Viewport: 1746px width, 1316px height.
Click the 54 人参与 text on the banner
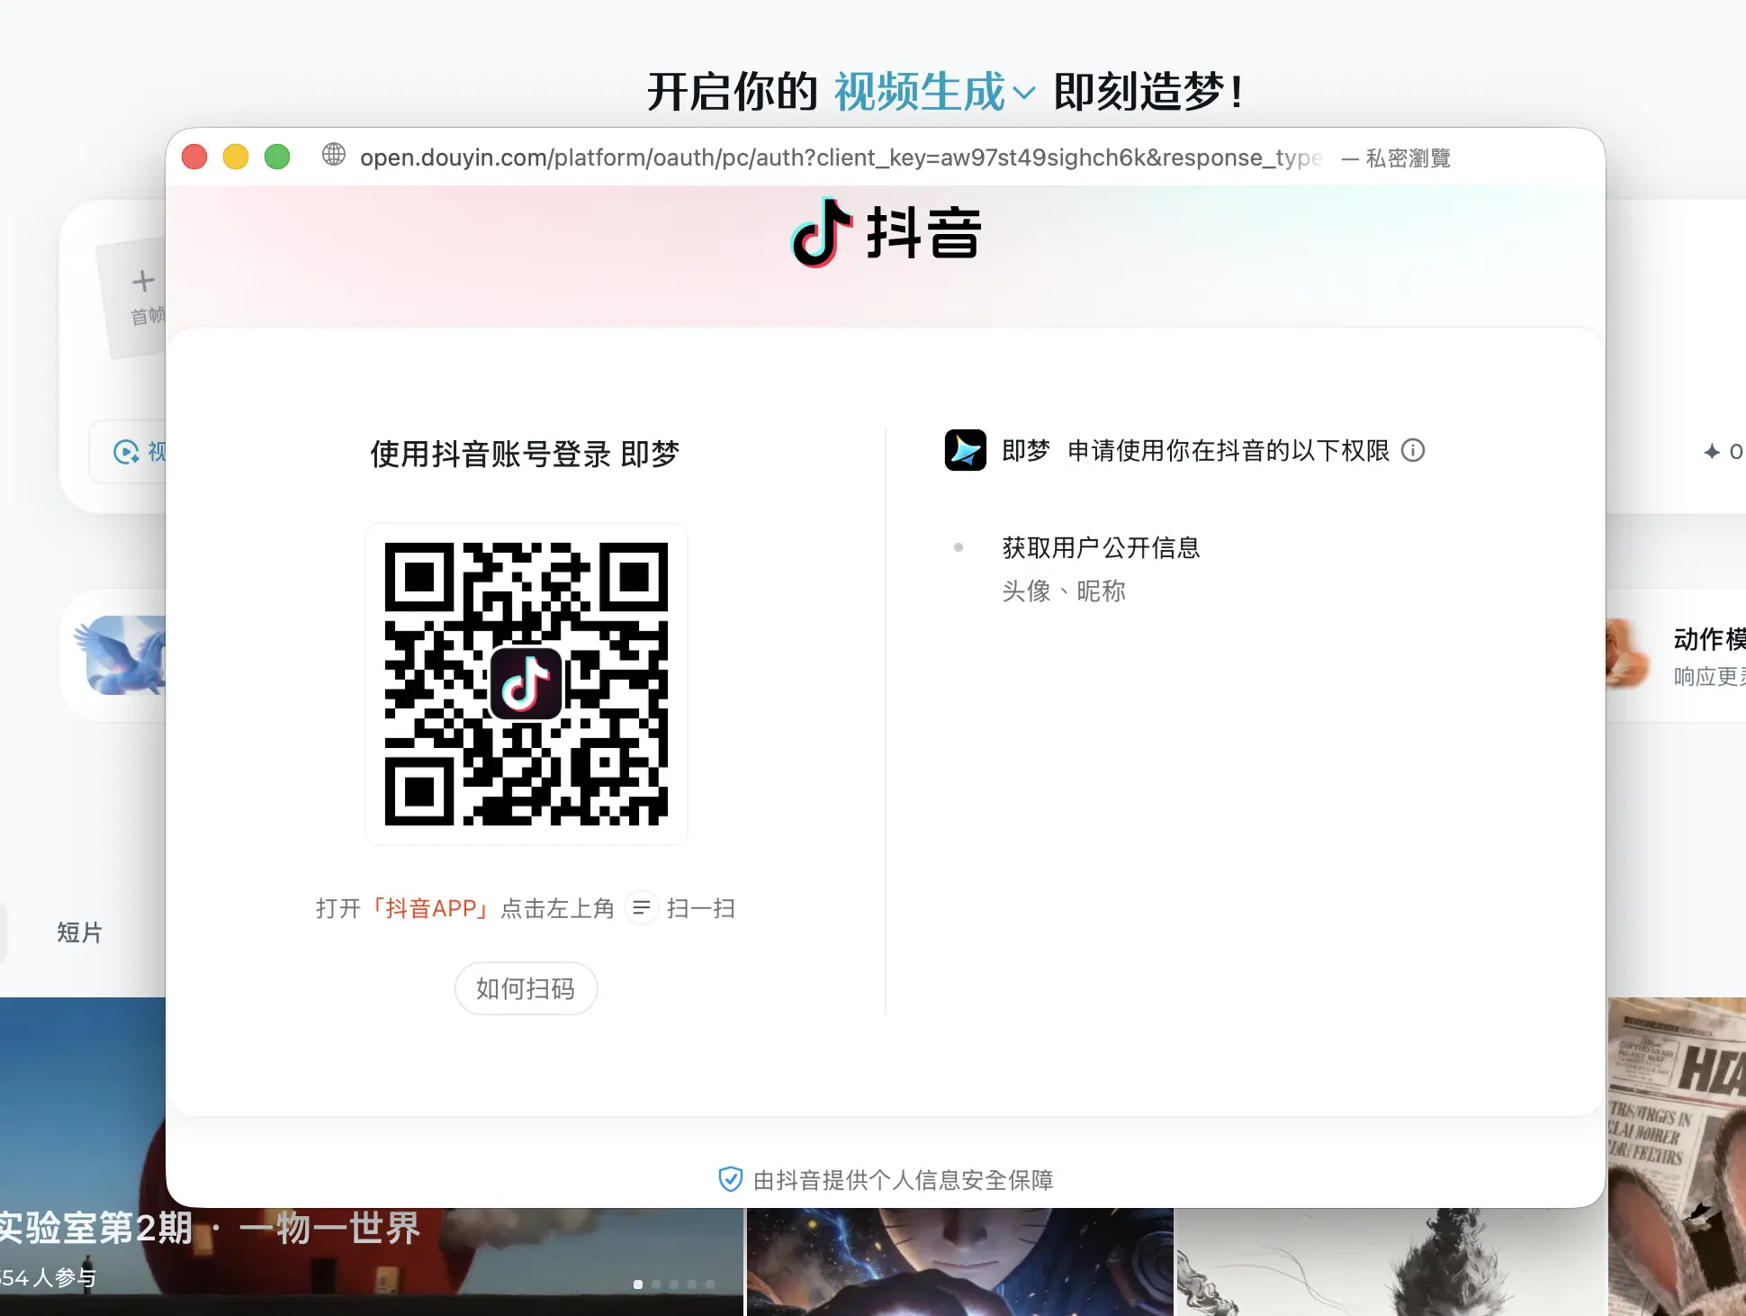coord(48,1277)
